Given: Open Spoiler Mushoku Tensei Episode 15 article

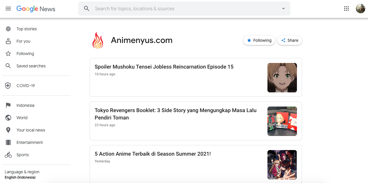Looking at the screenshot, I should pyautogui.click(x=164, y=67).
